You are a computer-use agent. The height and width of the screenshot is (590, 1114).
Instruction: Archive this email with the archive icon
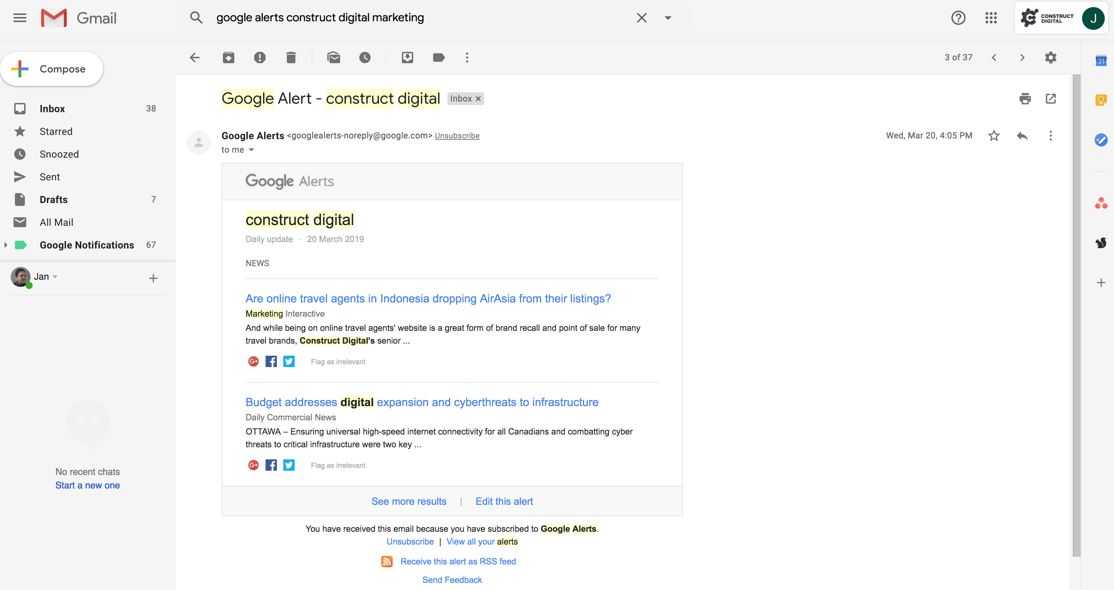click(228, 58)
